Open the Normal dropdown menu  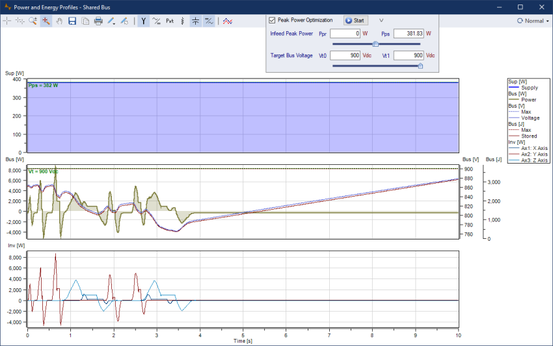click(x=533, y=21)
